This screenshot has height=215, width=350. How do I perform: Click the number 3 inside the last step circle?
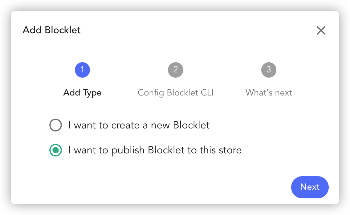[x=269, y=70]
